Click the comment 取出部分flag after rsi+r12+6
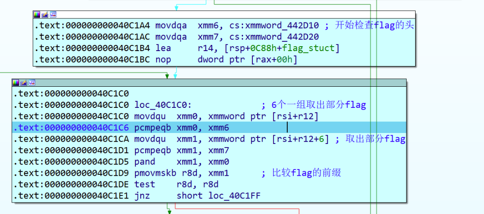The image size is (484, 214). (x=375, y=139)
